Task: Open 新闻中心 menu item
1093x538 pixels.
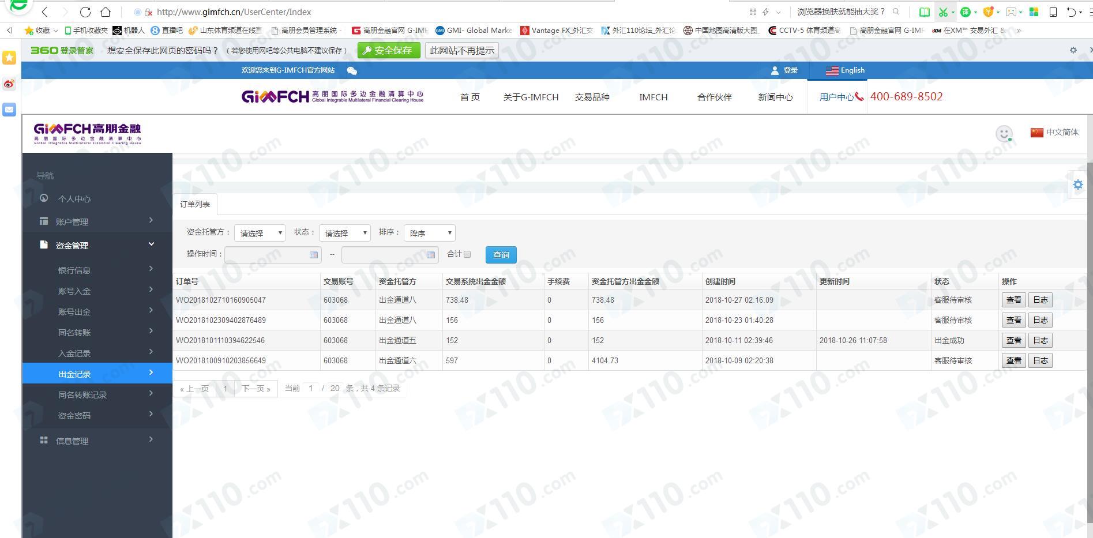Action: pos(775,97)
